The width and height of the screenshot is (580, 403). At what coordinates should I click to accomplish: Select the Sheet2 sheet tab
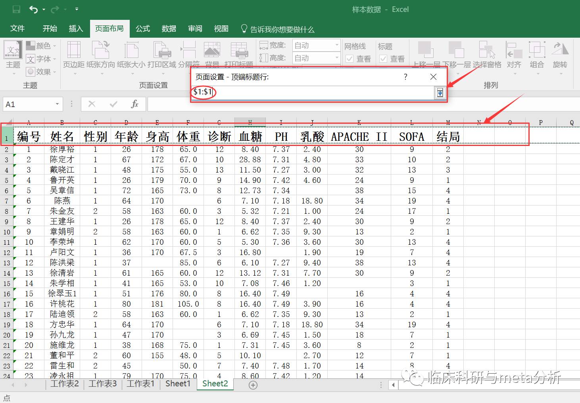click(215, 384)
